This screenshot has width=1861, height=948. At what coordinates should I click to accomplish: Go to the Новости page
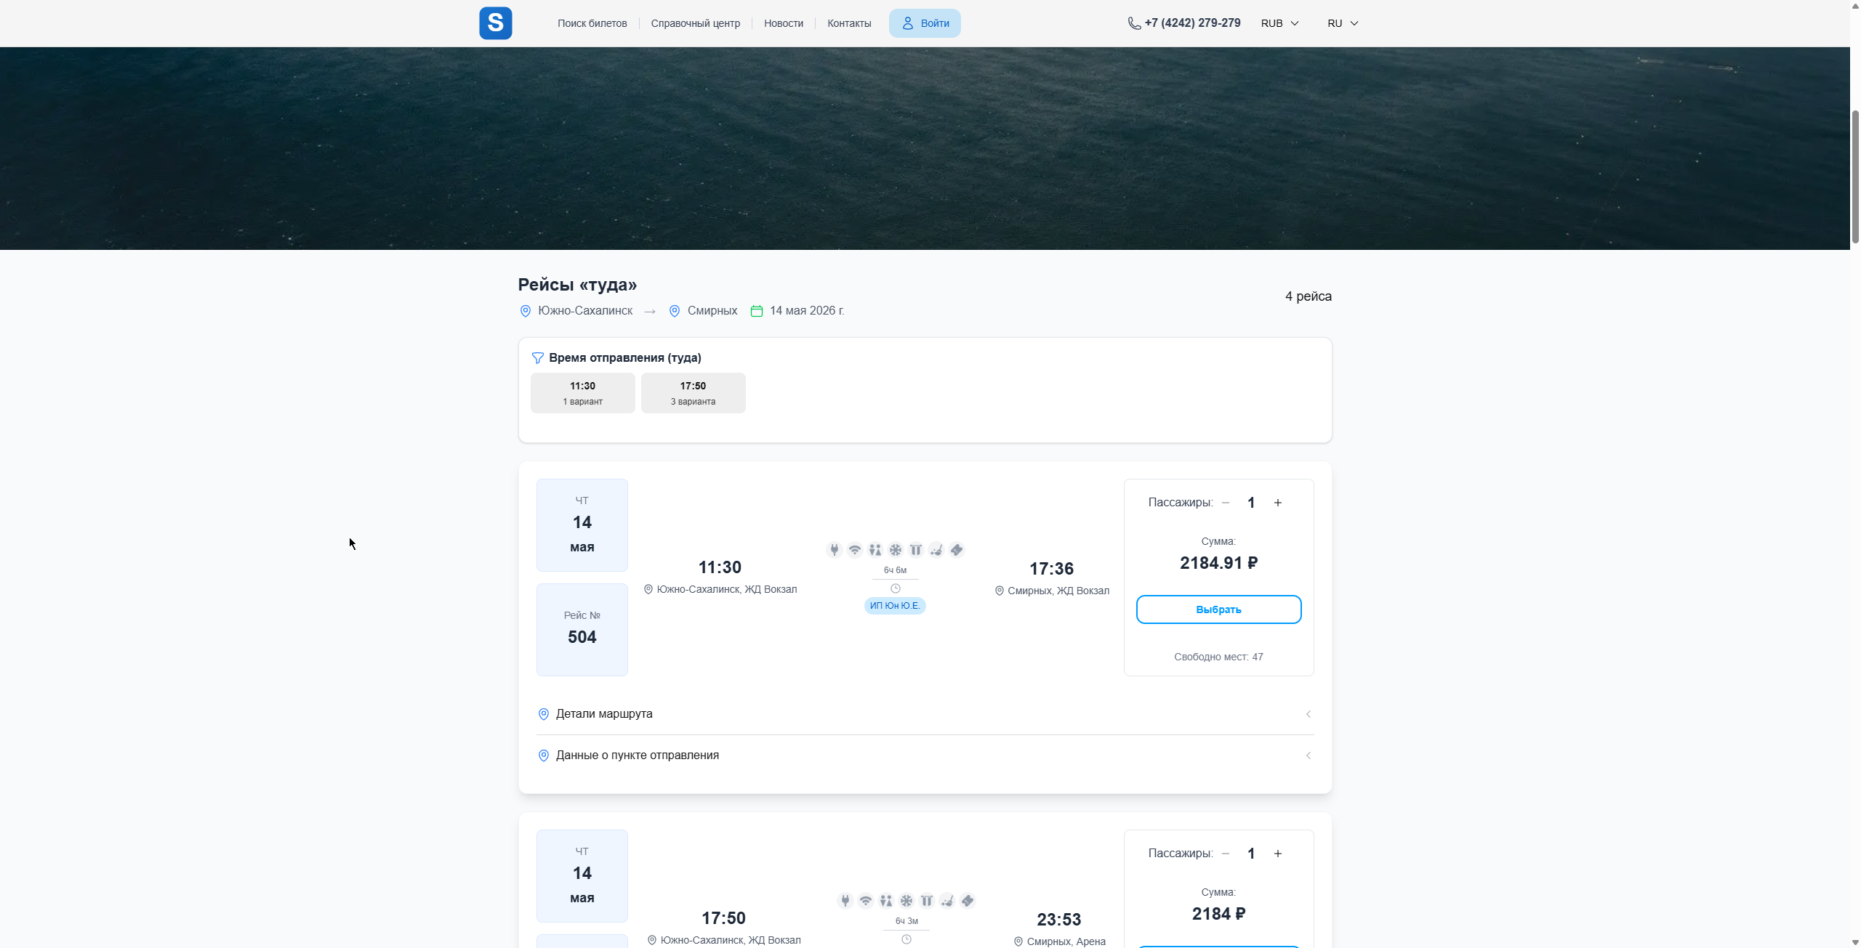coord(783,23)
